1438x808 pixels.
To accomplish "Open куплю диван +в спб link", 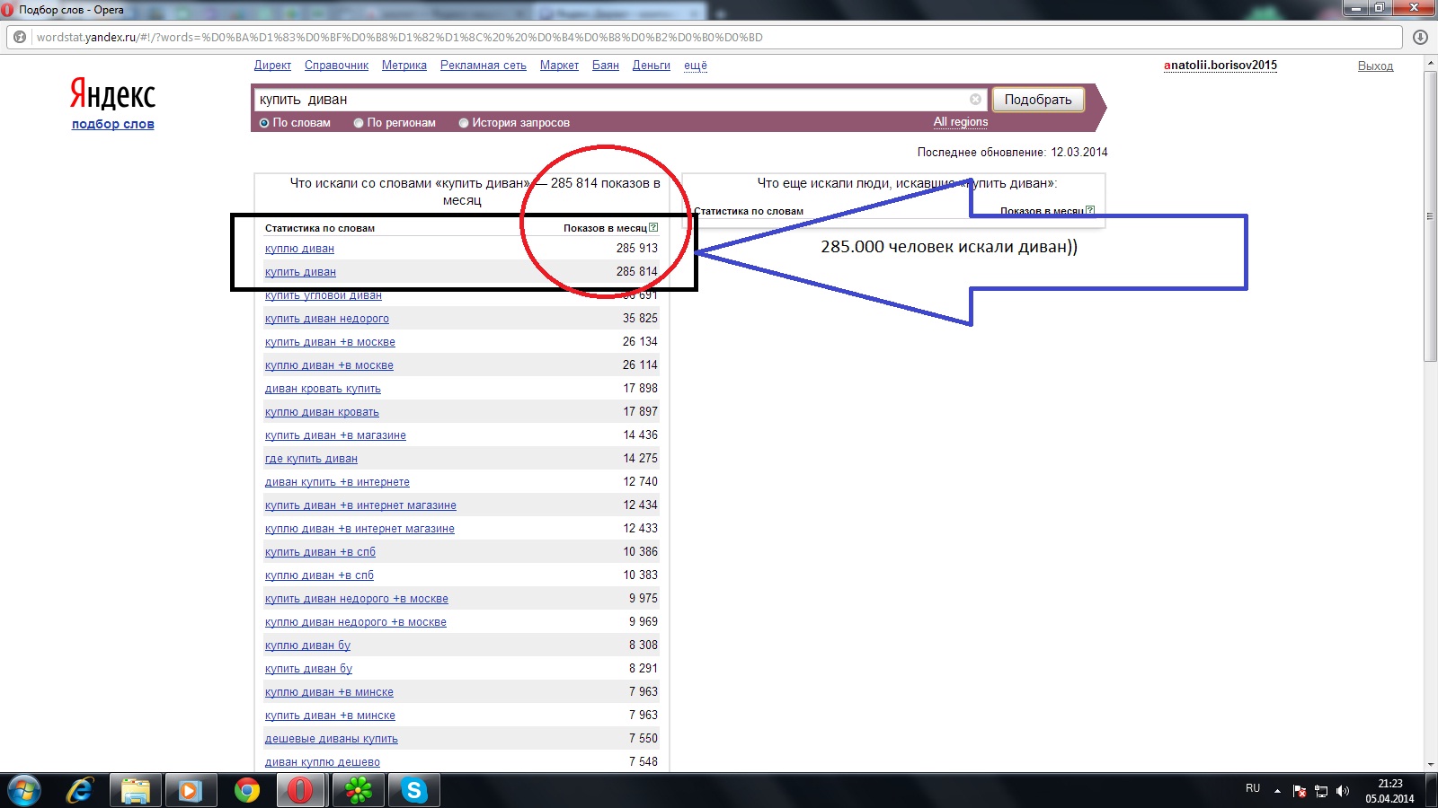I will point(319,575).
